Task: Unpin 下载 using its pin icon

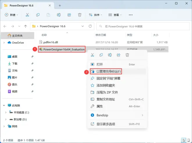Action: pyautogui.click(x=32, y=63)
